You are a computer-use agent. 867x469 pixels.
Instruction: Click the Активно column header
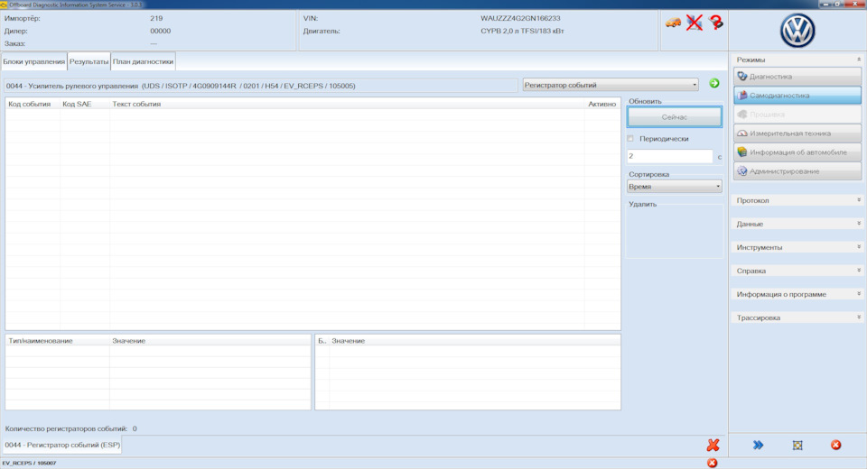point(601,104)
